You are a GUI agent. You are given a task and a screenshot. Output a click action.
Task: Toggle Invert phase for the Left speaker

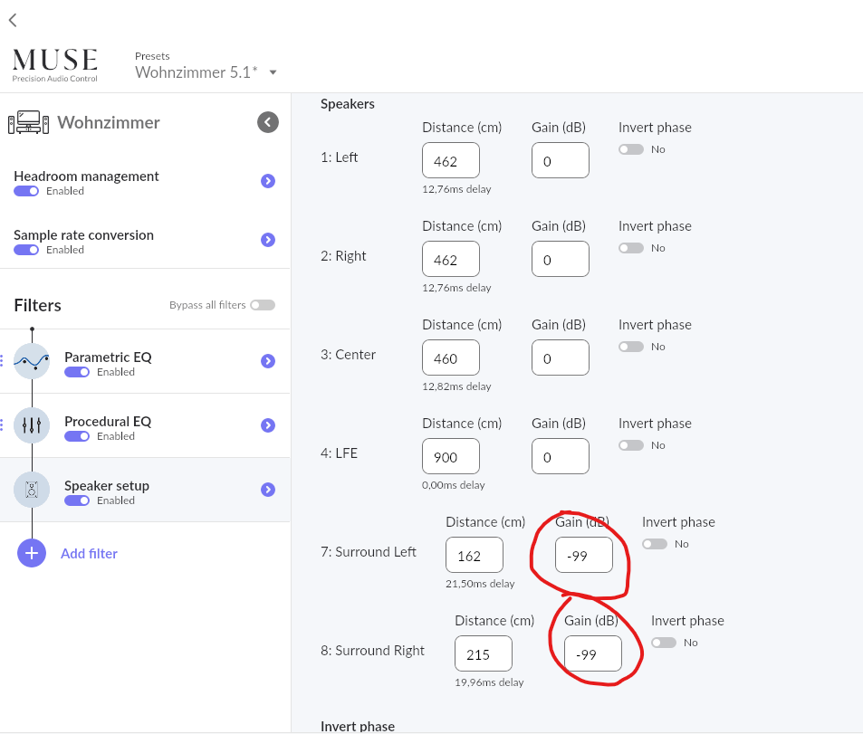[630, 148]
